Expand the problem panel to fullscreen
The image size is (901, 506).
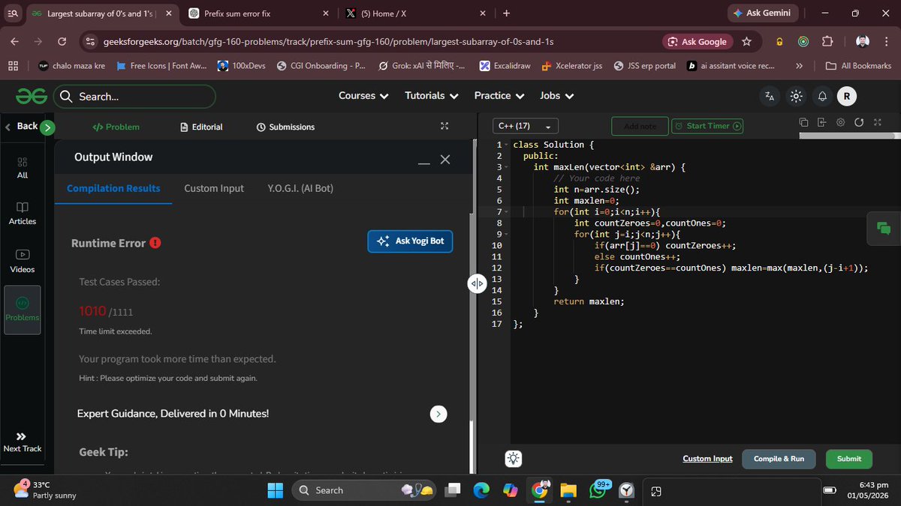[x=444, y=126]
